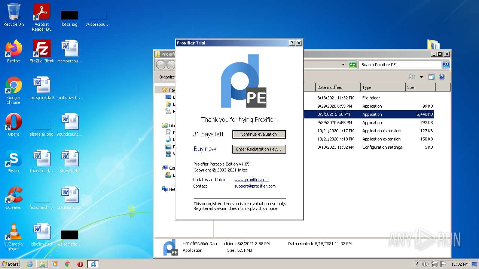Click the Continue evaluation button
Image resolution: width=479 pixels, height=269 pixels.
(x=259, y=134)
